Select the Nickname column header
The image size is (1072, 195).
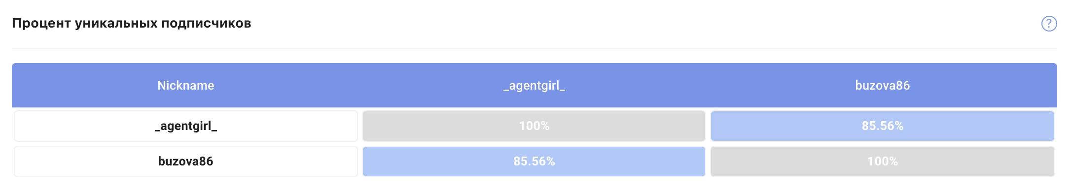[186, 85]
